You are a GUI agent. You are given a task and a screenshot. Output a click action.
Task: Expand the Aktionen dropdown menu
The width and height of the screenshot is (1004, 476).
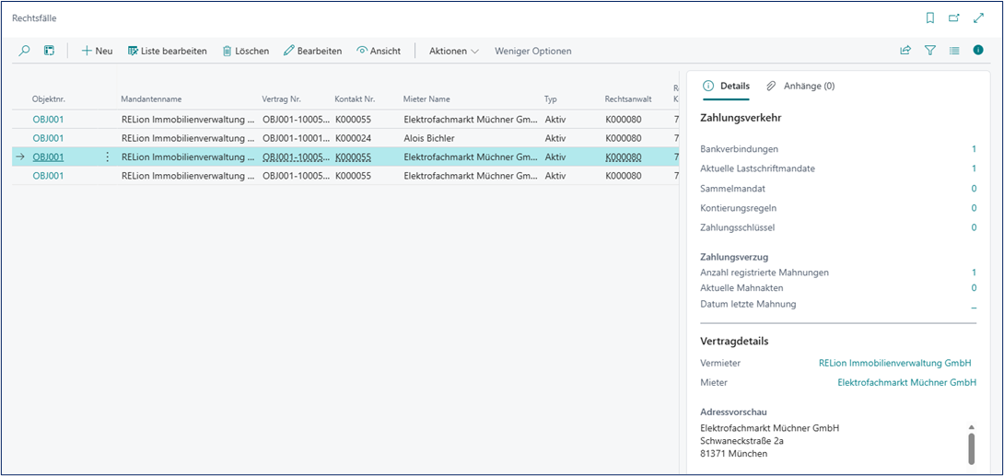454,51
